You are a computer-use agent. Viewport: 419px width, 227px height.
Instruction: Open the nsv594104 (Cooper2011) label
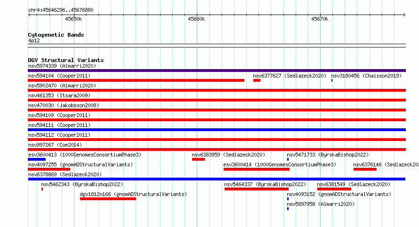pos(59,76)
